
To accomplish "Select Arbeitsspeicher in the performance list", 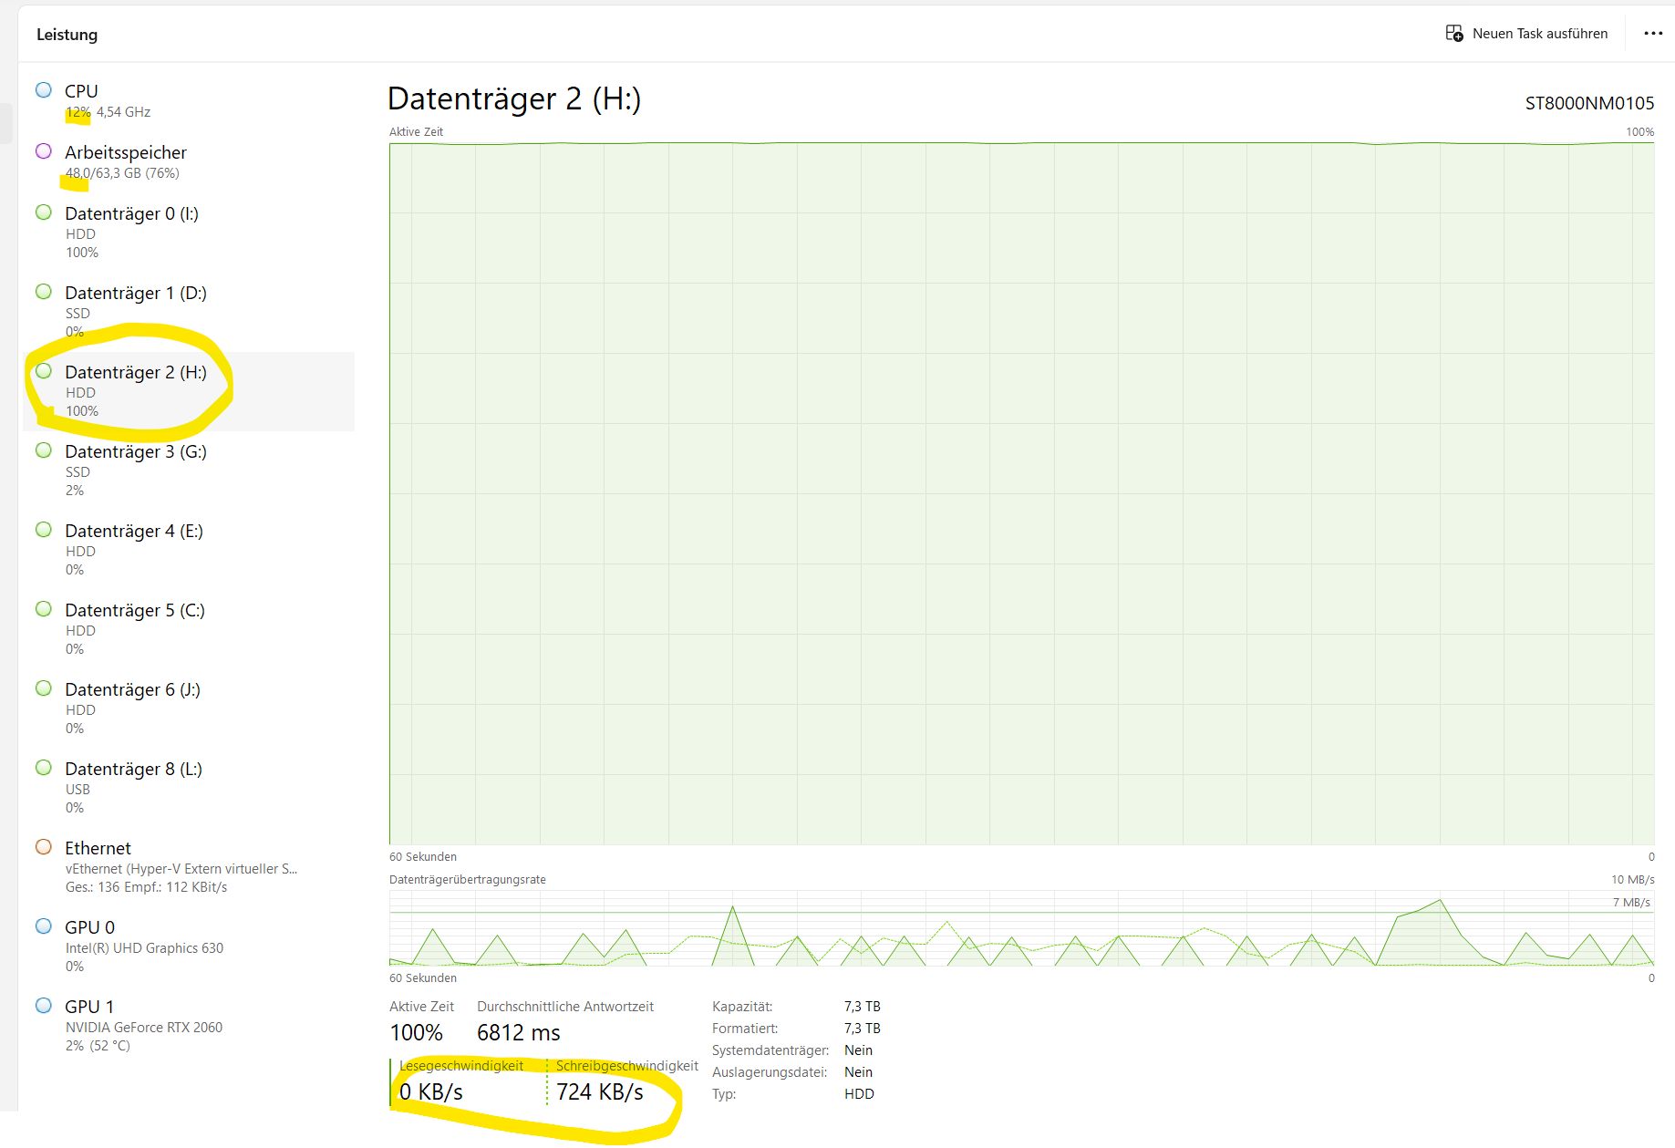I will [x=189, y=162].
